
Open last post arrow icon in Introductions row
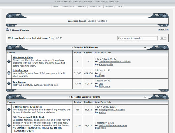point(95,70)
